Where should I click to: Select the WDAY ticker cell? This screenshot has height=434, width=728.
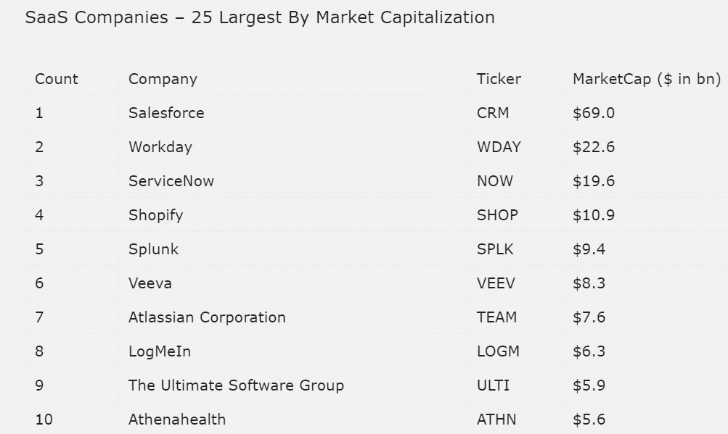[499, 147]
